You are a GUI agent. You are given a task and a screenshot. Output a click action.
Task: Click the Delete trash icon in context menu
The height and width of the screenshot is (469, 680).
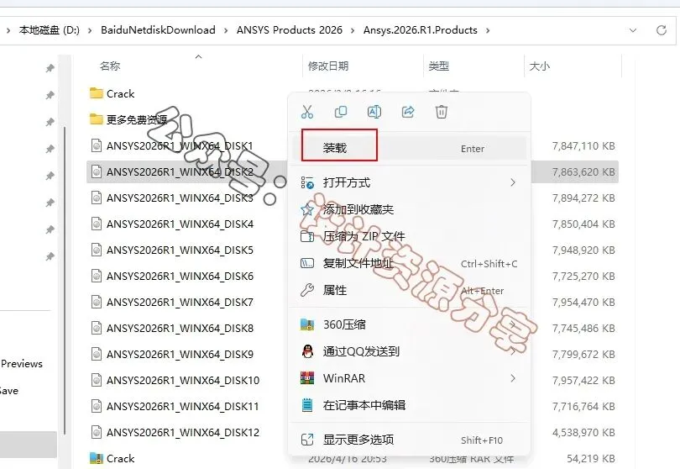[x=441, y=112]
